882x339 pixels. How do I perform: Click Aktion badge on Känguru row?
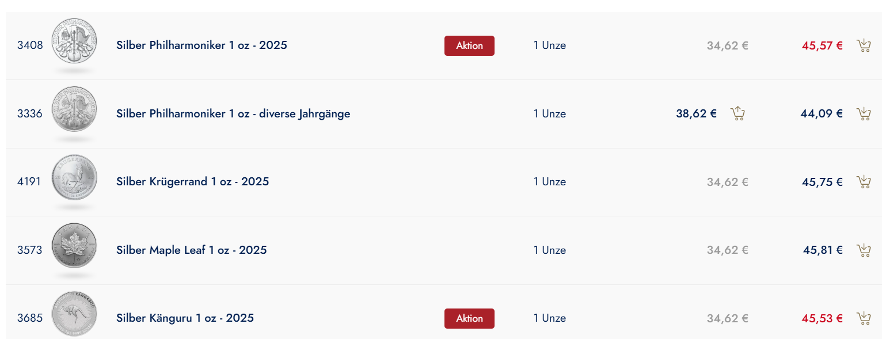coord(469,318)
